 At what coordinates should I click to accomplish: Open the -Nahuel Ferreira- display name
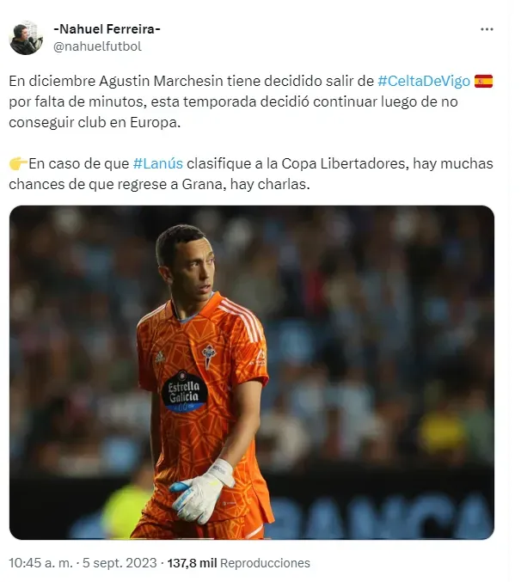pos(107,28)
